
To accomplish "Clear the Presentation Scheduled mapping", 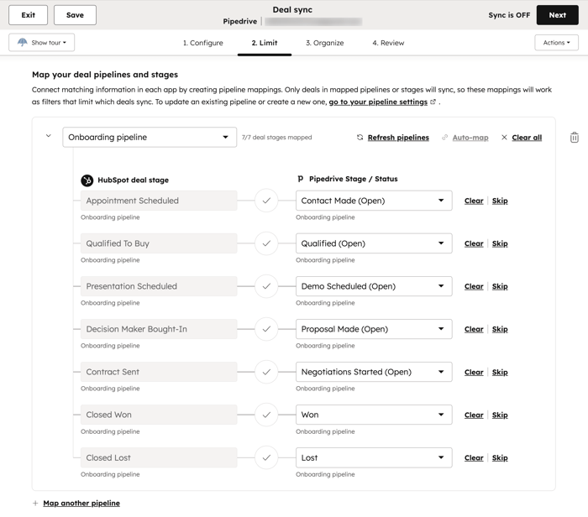I will (474, 286).
